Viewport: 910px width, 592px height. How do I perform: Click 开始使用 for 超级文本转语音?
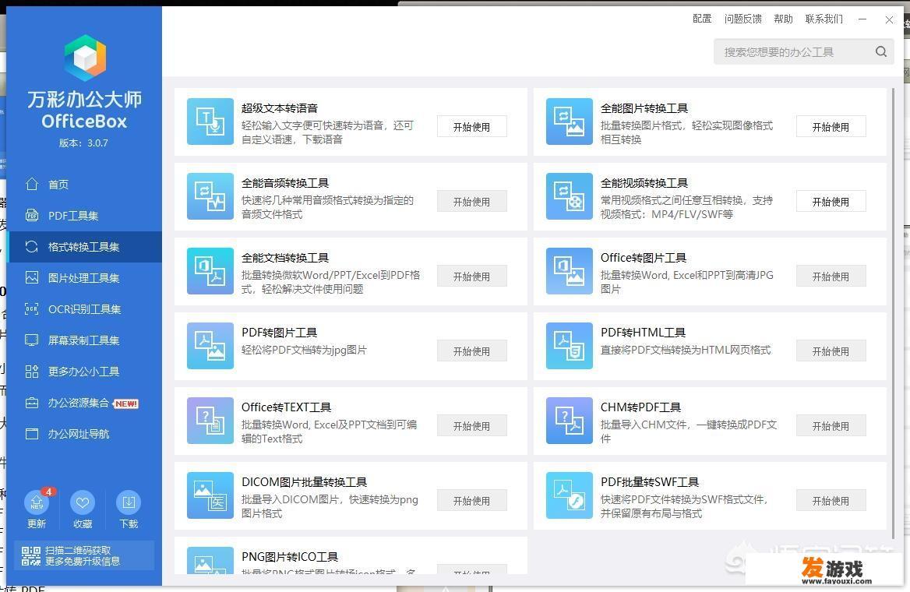pos(472,126)
